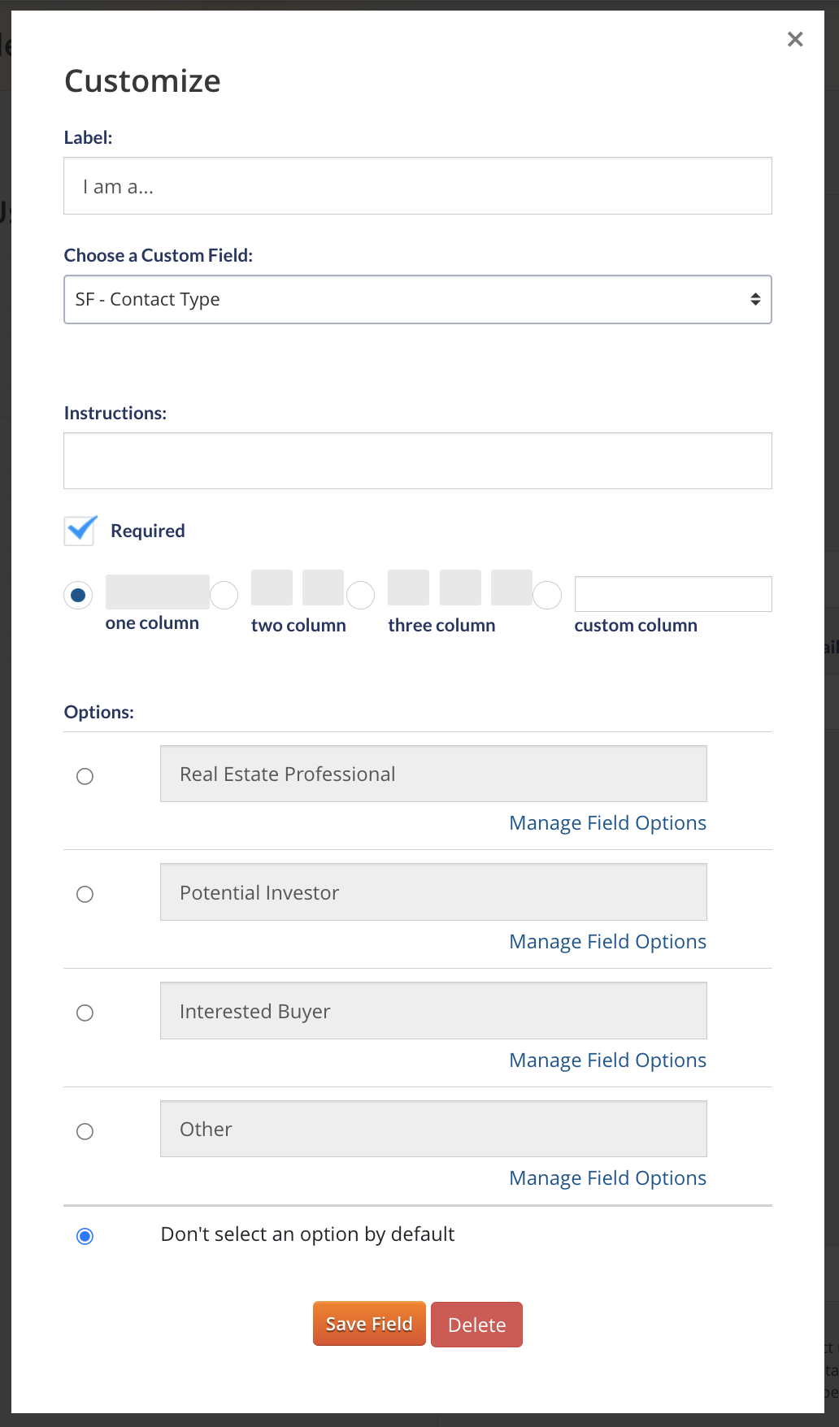Set Real Estate Professional as default option

point(85,776)
